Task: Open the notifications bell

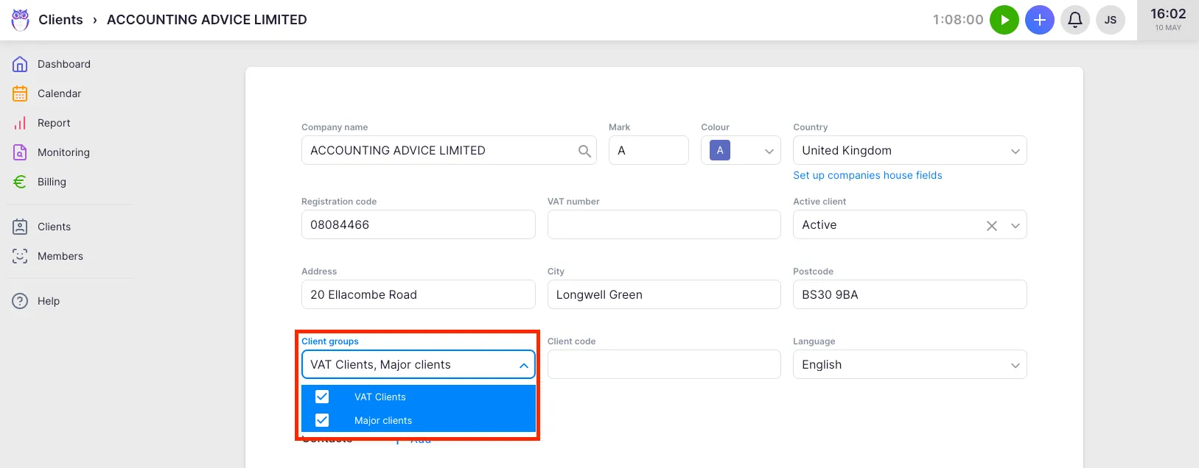Action: coord(1074,20)
